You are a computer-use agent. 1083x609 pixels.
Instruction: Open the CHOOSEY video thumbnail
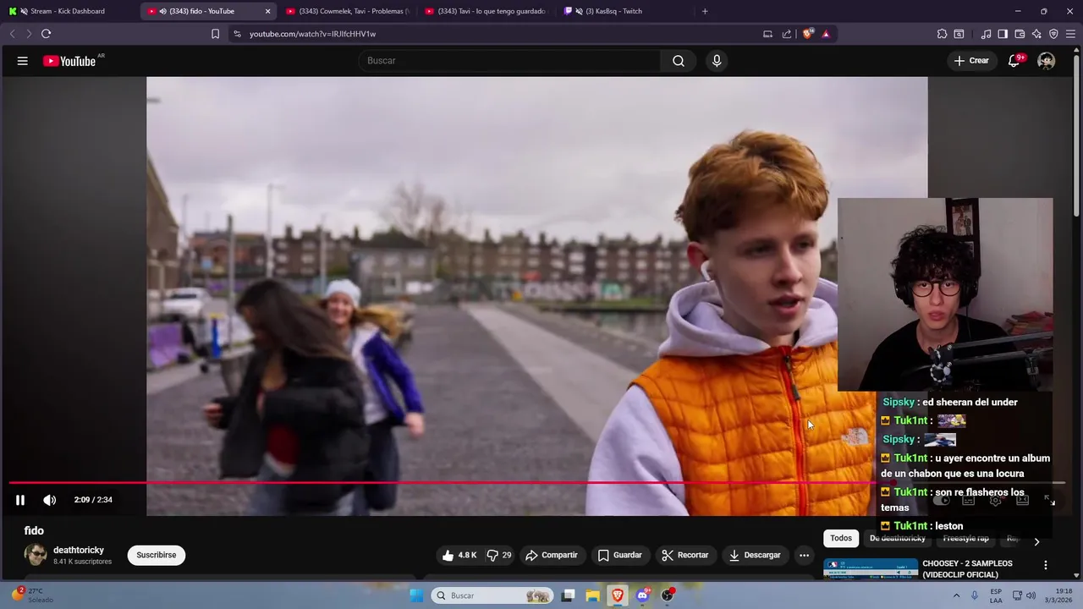coord(871,568)
